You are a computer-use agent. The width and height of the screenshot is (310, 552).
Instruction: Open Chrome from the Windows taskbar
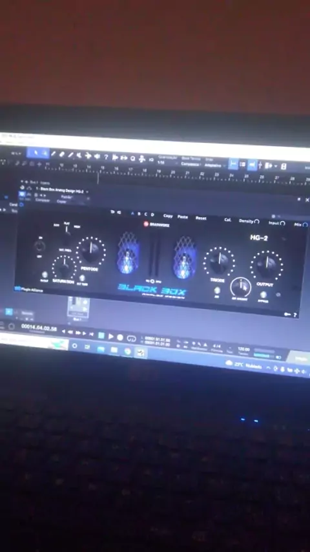(127, 351)
